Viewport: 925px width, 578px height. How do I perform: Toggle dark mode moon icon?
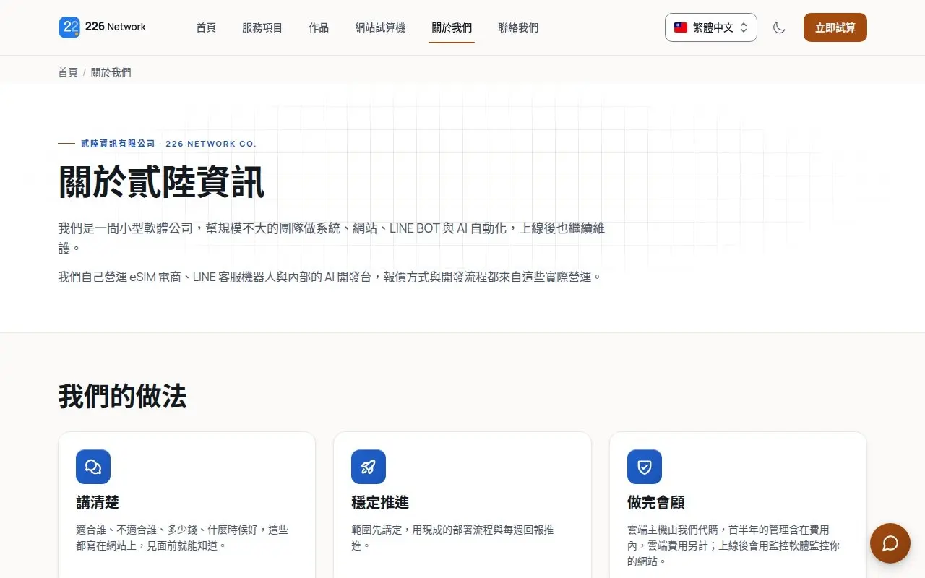(779, 27)
